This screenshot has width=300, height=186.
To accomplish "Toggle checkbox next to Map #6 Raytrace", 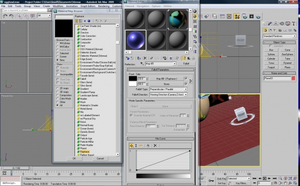I will tap(186, 78).
